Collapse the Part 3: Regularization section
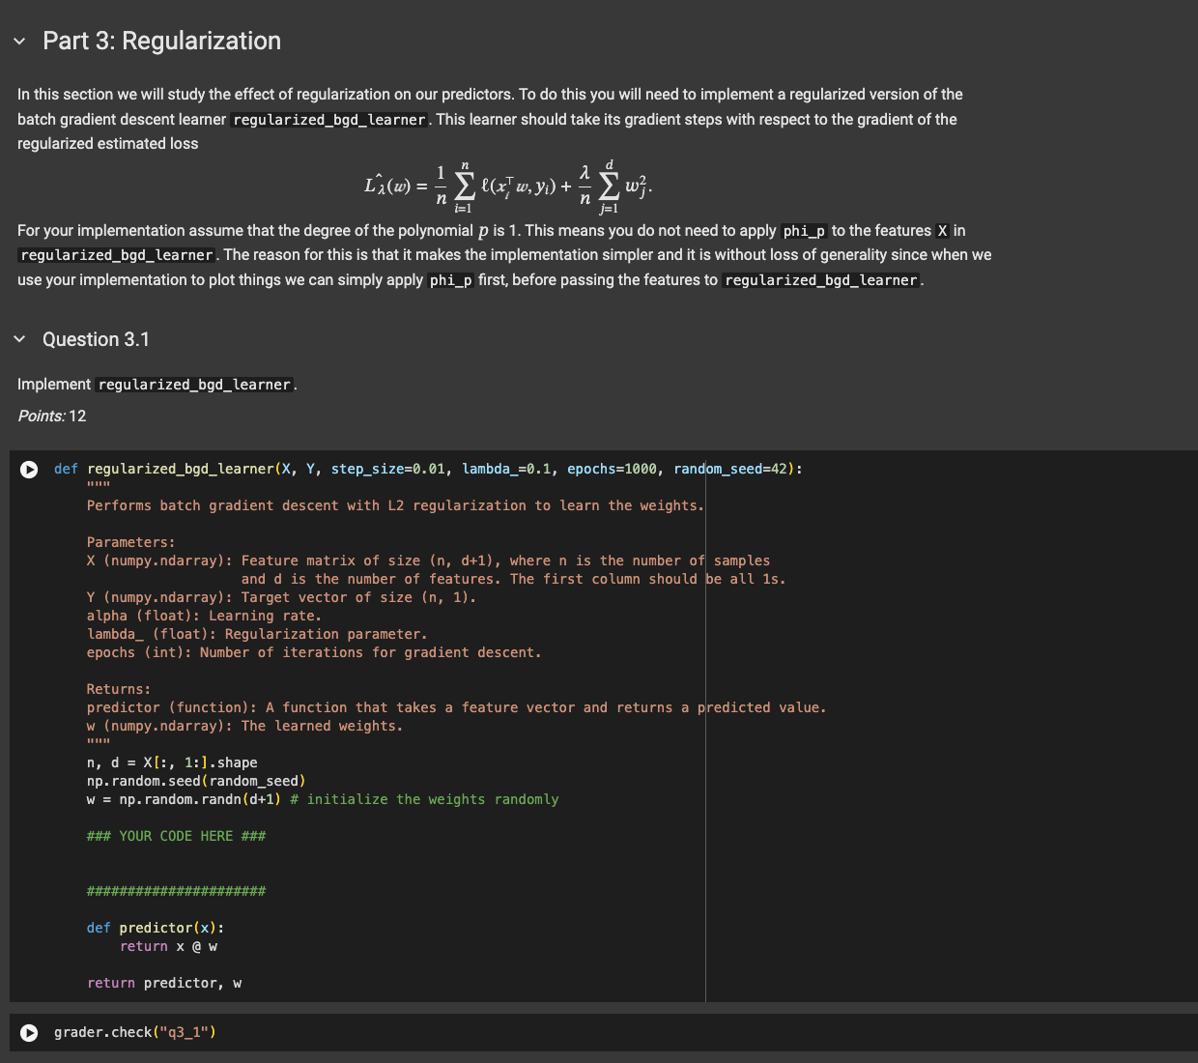1198x1063 pixels. 17,41
